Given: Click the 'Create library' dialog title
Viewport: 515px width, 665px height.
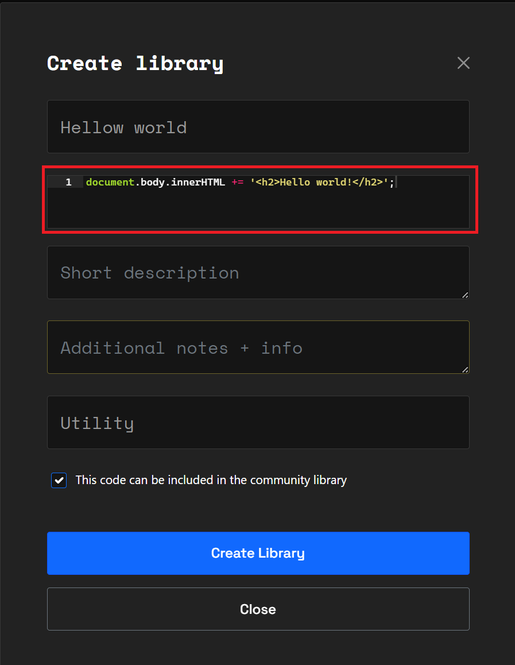Looking at the screenshot, I should 135,63.
